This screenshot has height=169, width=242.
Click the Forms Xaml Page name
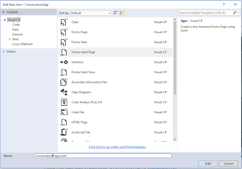(83, 52)
